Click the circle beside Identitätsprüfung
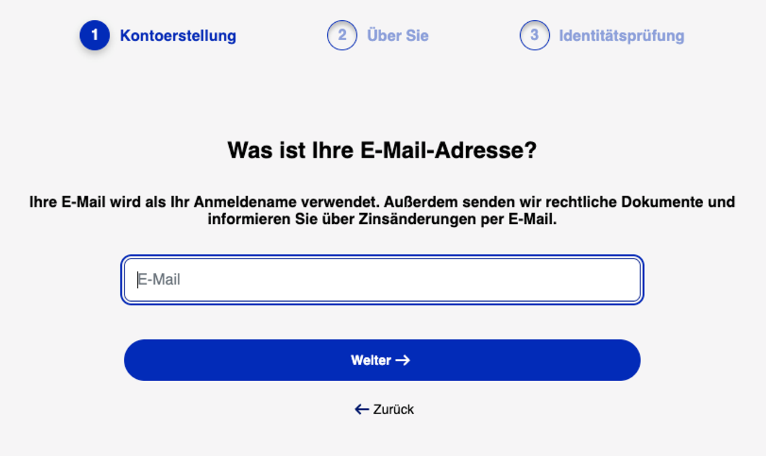Viewport: 766px width, 456px height. [x=534, y=35]
